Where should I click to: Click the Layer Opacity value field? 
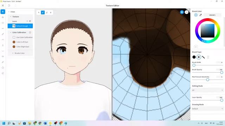220,97
